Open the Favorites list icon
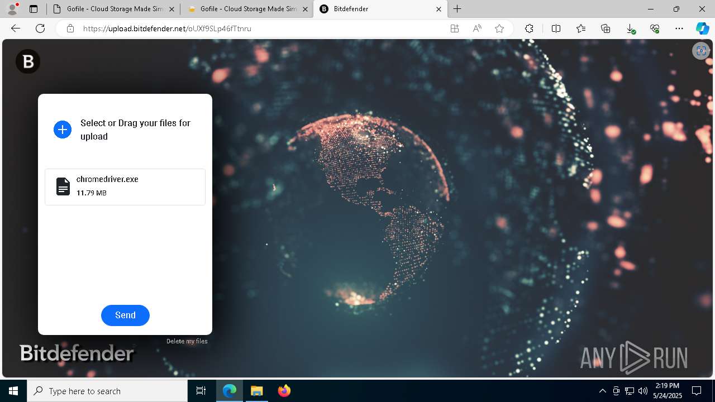This screenshot has width=715, height=402. point(581,28)
